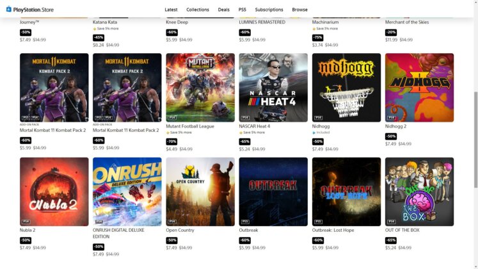The height and width of the screenshot is (269, 478).
Task: Click the PS Plus save icon under NASCAR Heat 4
Action: (241, 133)
